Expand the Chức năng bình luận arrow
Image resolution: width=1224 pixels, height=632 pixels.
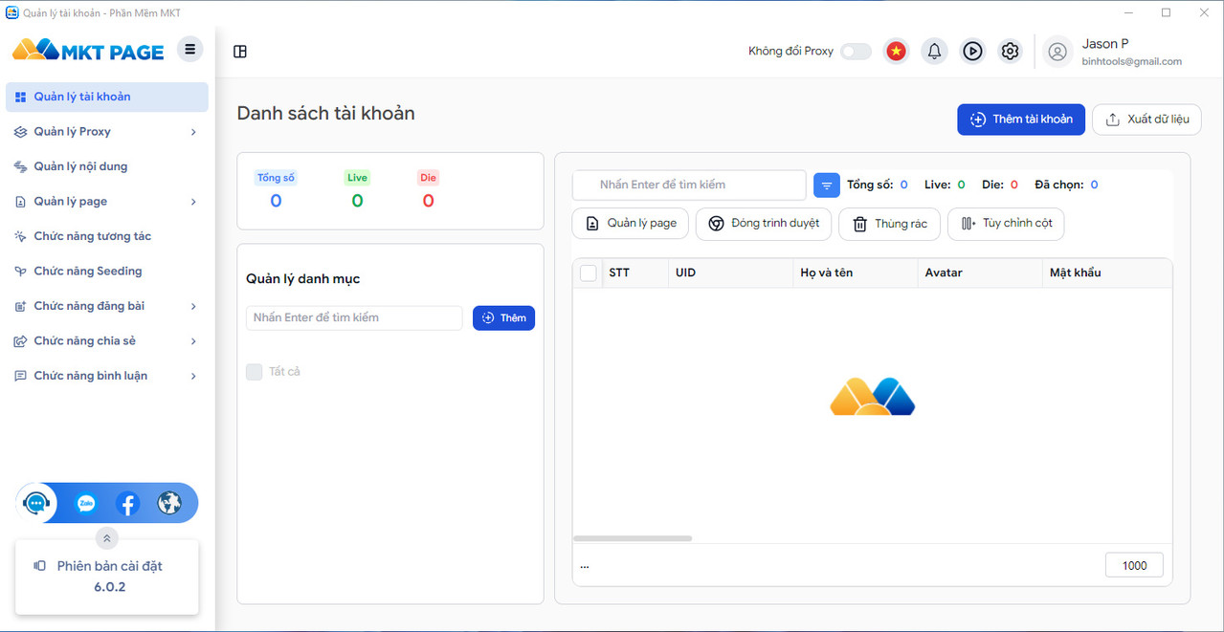tap(193, 376)
